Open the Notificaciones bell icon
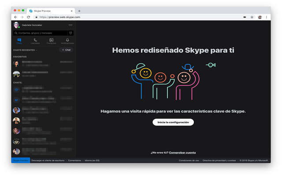 point(67,40)
